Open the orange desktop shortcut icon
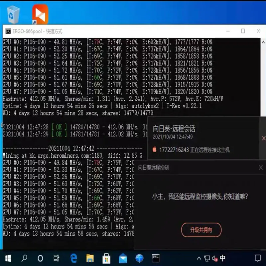The height and width of the screenshot is (266, 266). pyautogui.click(x=40, y=15)
